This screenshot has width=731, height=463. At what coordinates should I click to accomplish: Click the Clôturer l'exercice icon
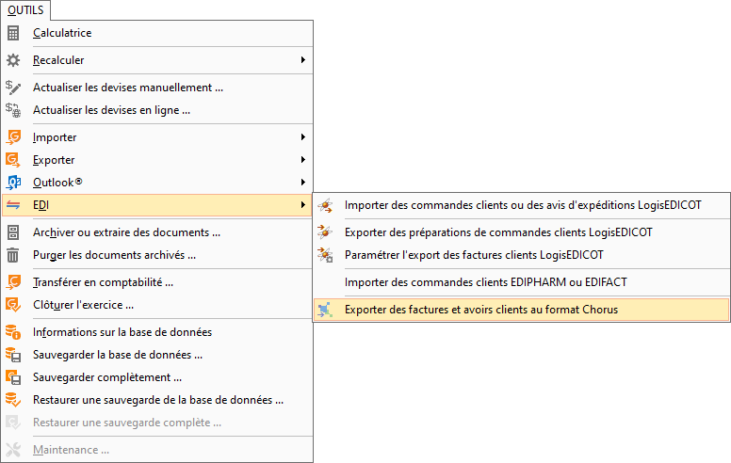pyautogui.click(x=13, y=305)
